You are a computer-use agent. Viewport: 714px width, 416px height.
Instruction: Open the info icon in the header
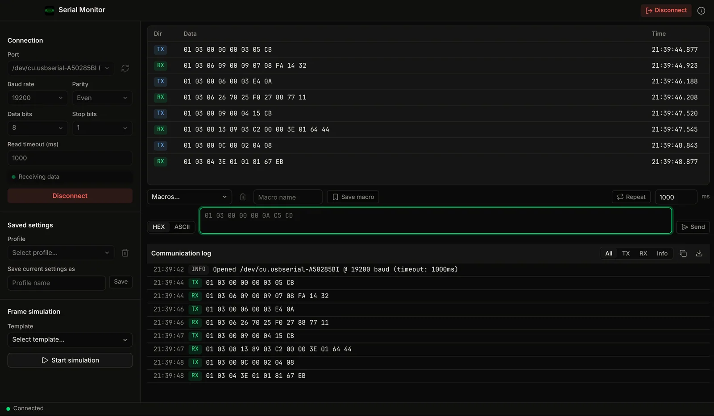[x=701, y=10]
